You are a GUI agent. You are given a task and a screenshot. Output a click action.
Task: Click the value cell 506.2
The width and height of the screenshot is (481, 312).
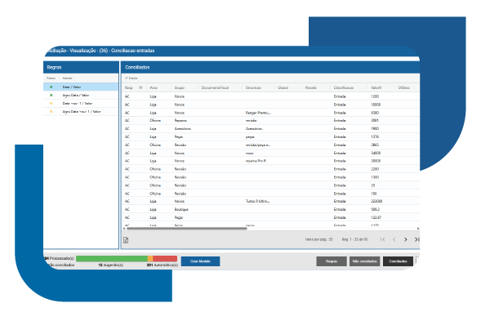375,210
